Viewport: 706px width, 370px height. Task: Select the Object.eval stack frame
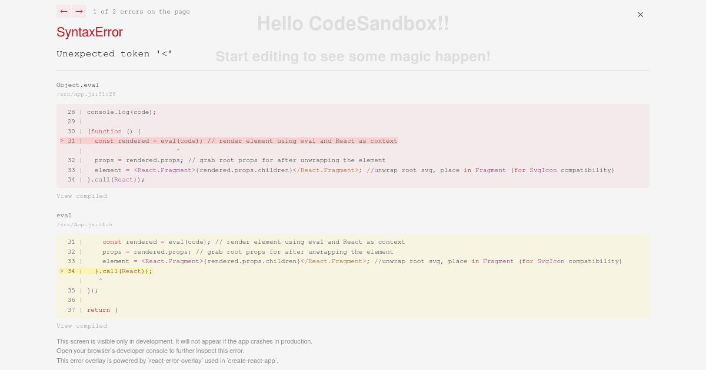(x=78, y=85)
